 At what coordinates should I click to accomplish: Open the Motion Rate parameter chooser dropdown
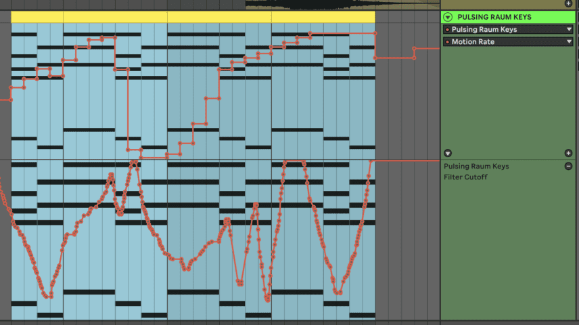pyautogui.click(x=508, y=42)
